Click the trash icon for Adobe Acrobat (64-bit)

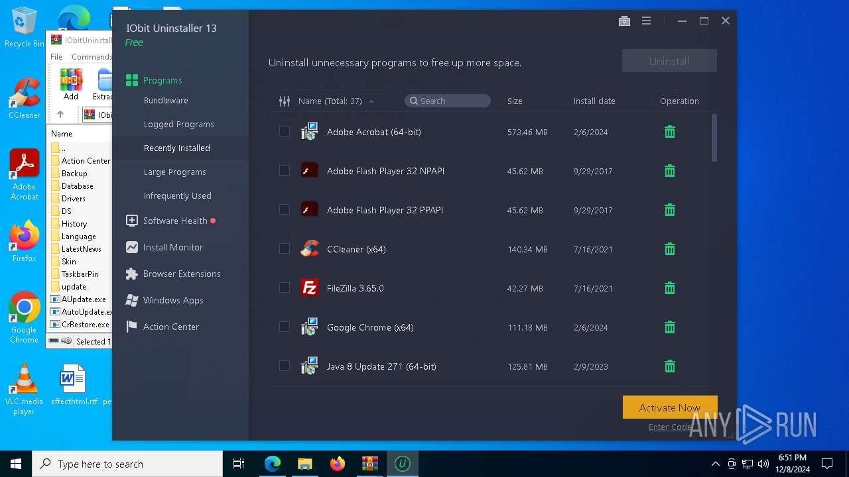tap(670, 132)
